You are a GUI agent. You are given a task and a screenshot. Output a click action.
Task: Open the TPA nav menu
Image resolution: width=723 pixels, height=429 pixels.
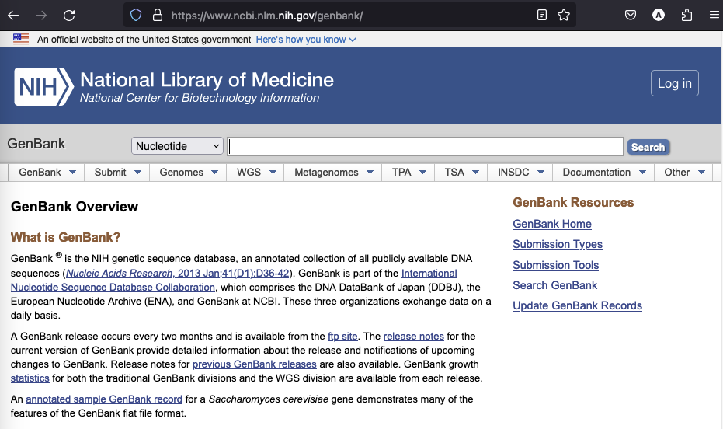[408, 172]
